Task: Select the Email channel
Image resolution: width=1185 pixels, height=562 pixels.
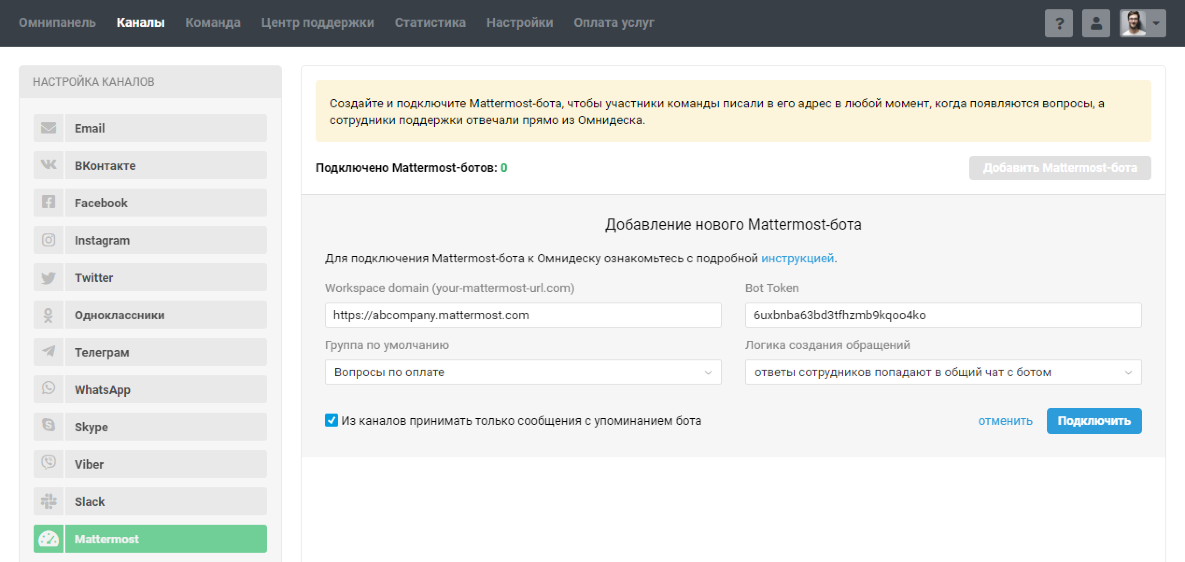Action: coord(150,128)
